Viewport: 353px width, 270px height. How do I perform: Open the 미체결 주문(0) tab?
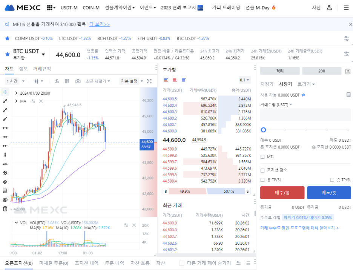pyautogui.click(x=54, y=263)
